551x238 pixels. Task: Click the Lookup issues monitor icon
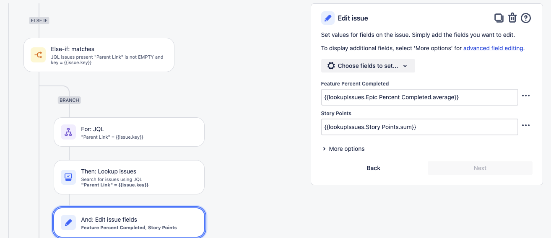click(68, 177)
